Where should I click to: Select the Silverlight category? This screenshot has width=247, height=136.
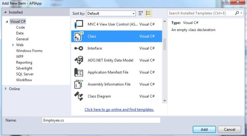coord(24,68)
